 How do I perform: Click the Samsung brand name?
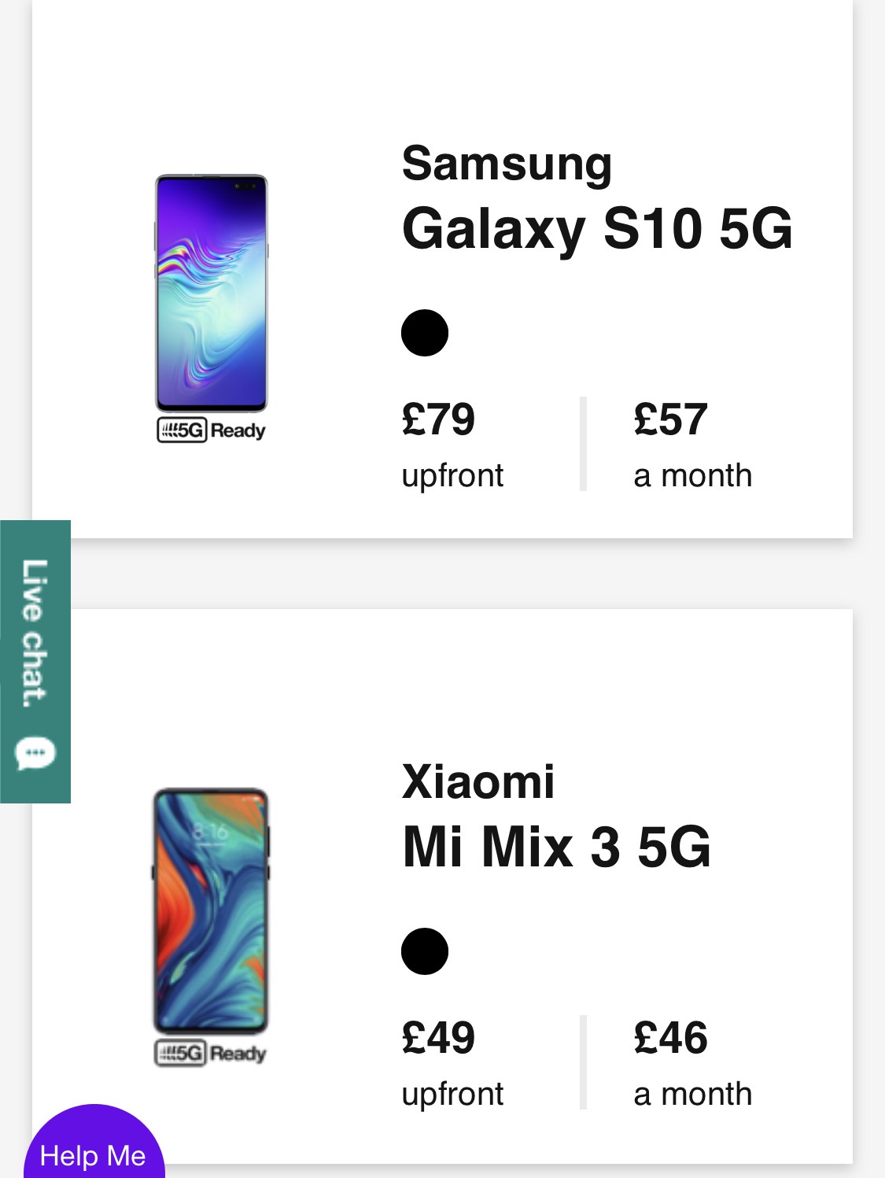click(x=507, y=164)
